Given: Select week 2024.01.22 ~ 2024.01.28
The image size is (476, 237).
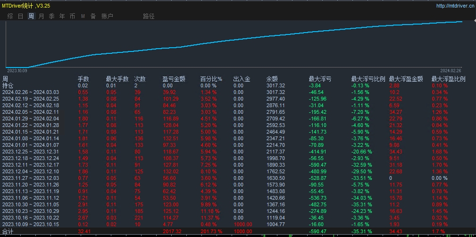Looking at the screenshot, I should 31,125.
